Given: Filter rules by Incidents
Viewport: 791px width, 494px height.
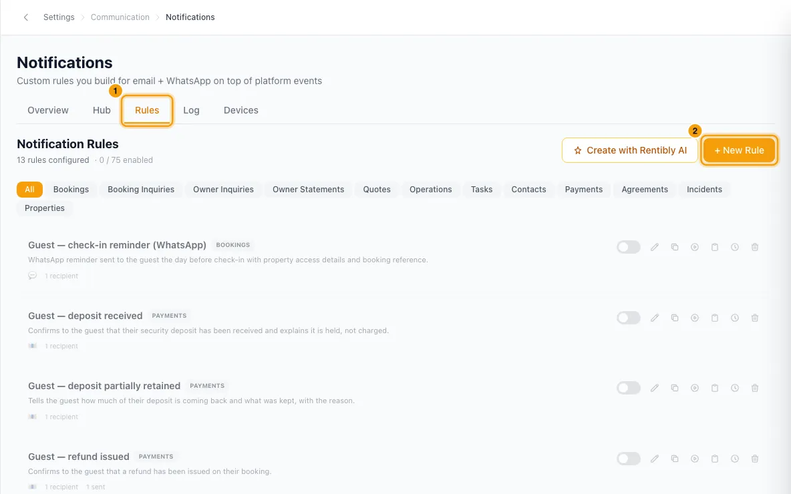Looking at the screenshot, I should (704, 190).
